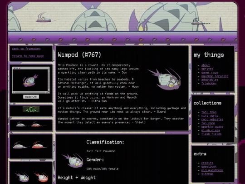Click the 'frienddex' sidebar link
This screenshot has height=184, width=245.
(x=209, y=83)
